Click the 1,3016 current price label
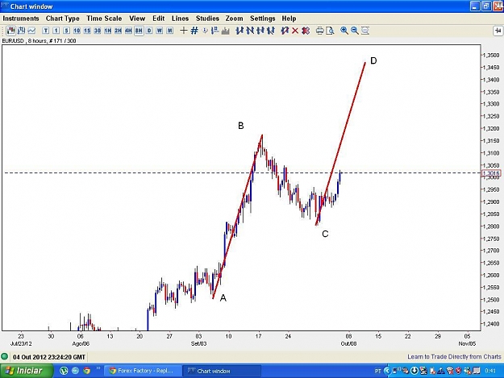 491,173
